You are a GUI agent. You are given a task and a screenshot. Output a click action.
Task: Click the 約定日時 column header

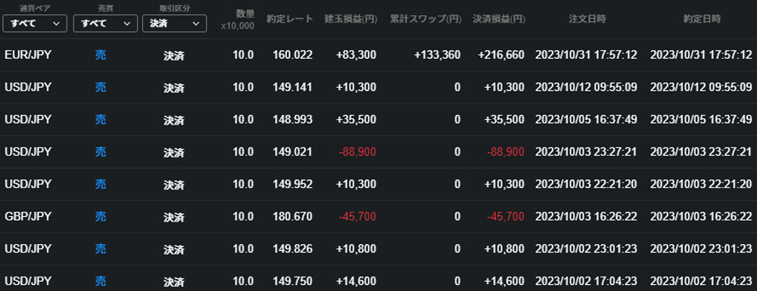coord(702,19)
